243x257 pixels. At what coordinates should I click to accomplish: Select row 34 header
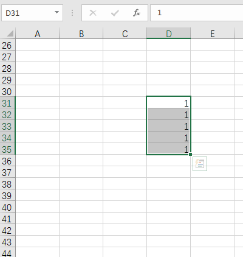(x=7, y=138)
